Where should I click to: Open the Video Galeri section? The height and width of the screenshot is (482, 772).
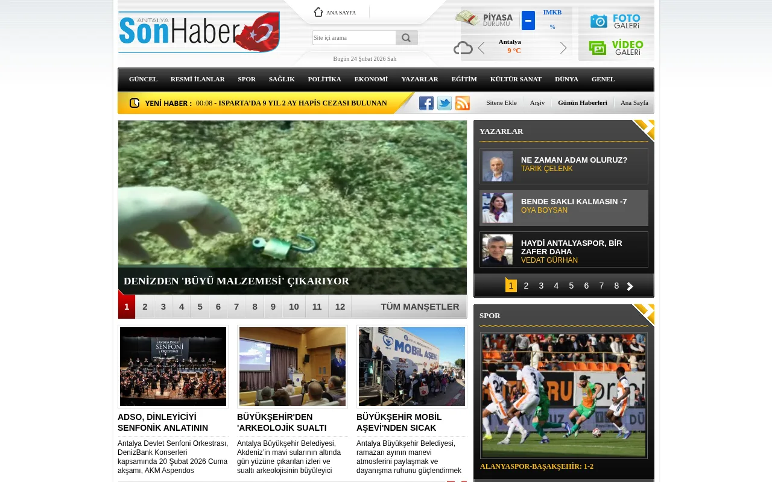point(616,47)
